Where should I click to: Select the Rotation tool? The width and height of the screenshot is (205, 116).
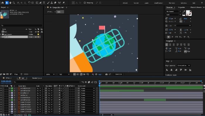click(29, 3)
